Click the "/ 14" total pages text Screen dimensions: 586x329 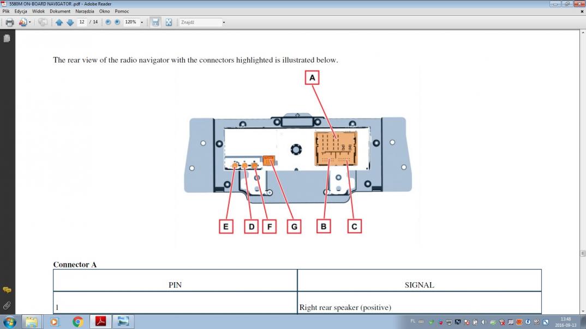93,22
